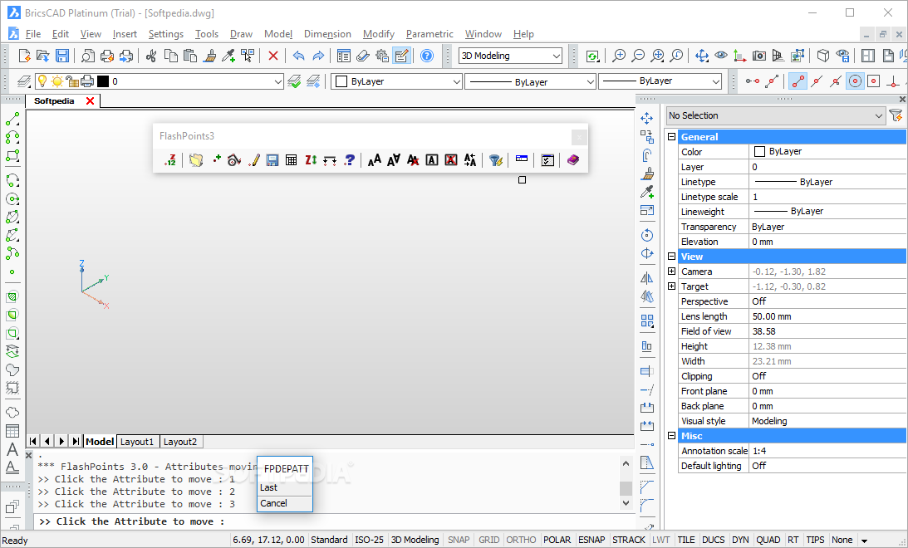Undo last action with arrow icon
The height and width of the screenshot is (548, 908).
[x=298, y=56]
